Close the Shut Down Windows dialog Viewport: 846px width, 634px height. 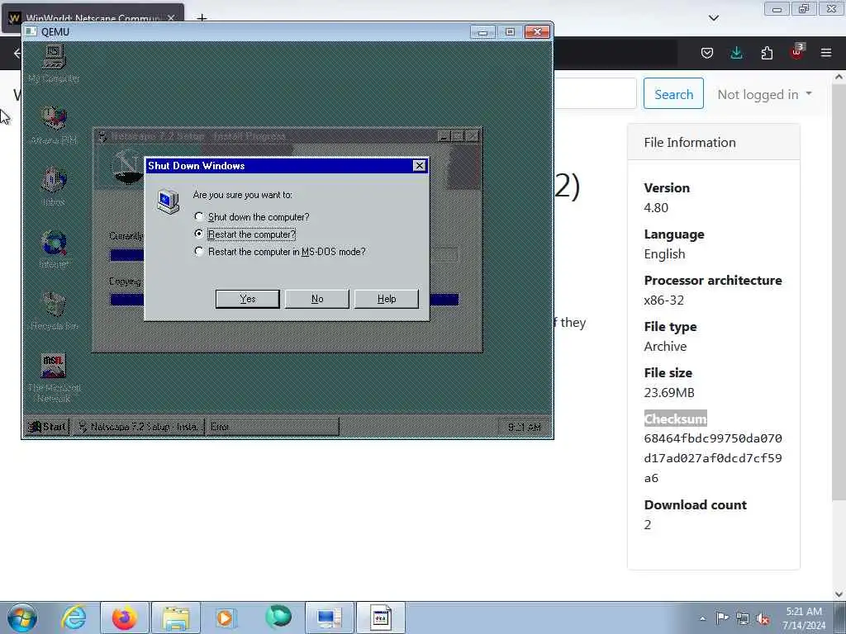[x=419, y=165]
